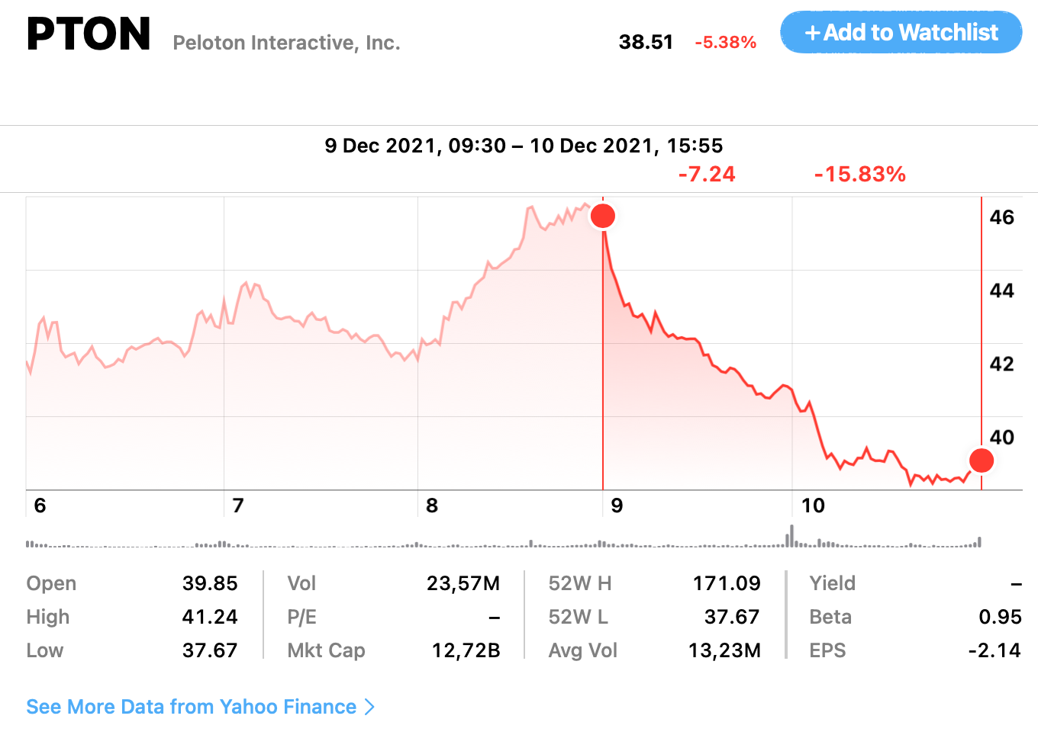Image resolution: width=1038 pixels, height=735 pixels.
Task: Click the PTON ticker symbol heading
Action: pos(89,34)
